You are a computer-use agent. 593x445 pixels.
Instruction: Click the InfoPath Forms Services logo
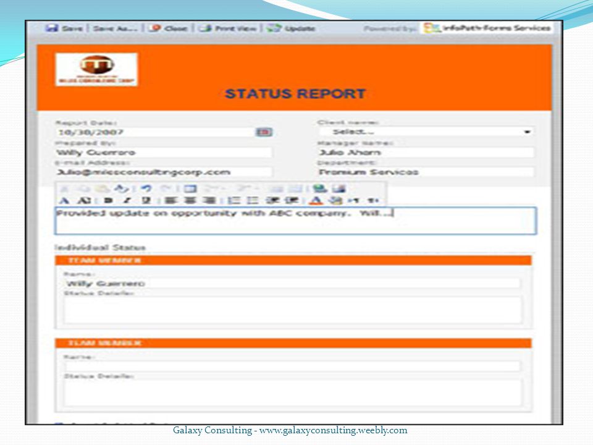click(487, 28)
